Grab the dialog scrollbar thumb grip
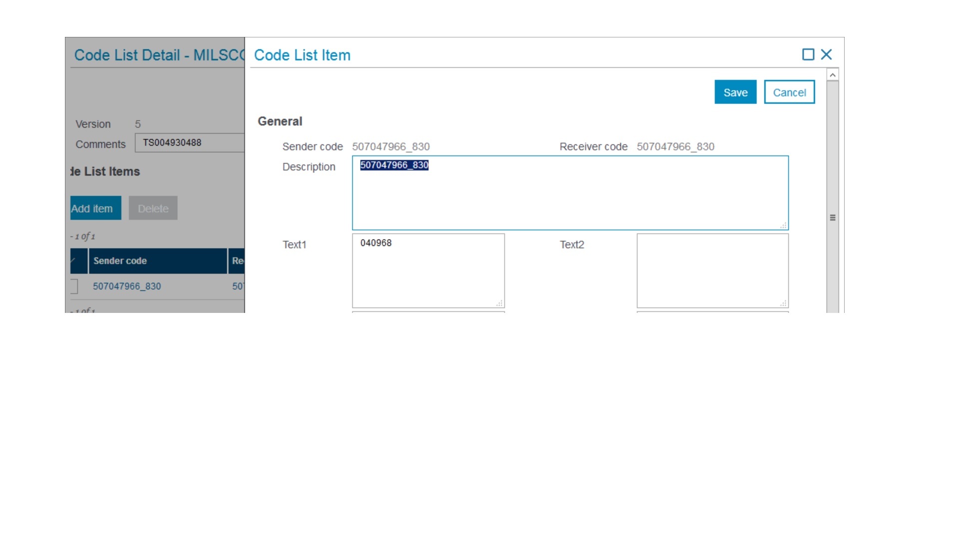Viewport: 959px width, 539px height. click(x=832, y=218)
